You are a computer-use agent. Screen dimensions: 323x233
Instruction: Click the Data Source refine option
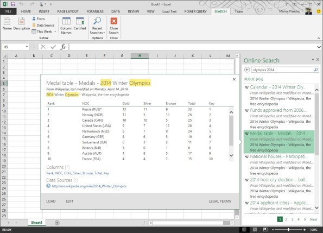(43, 25)
